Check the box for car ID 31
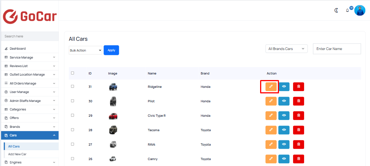 tap(73, 86)
